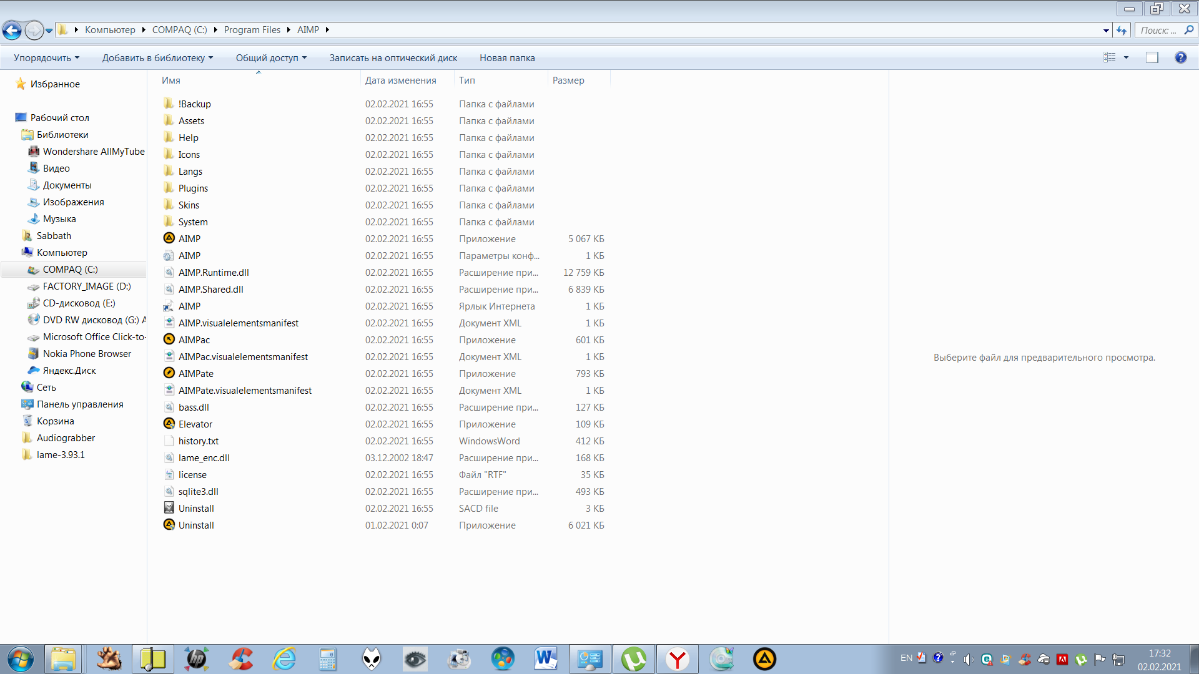
Task: Click Компьютер breadcrumb in address bar
Action: click(x=110, y=30)
